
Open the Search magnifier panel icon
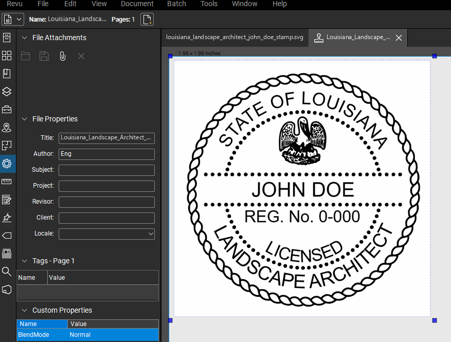(7, 271)
